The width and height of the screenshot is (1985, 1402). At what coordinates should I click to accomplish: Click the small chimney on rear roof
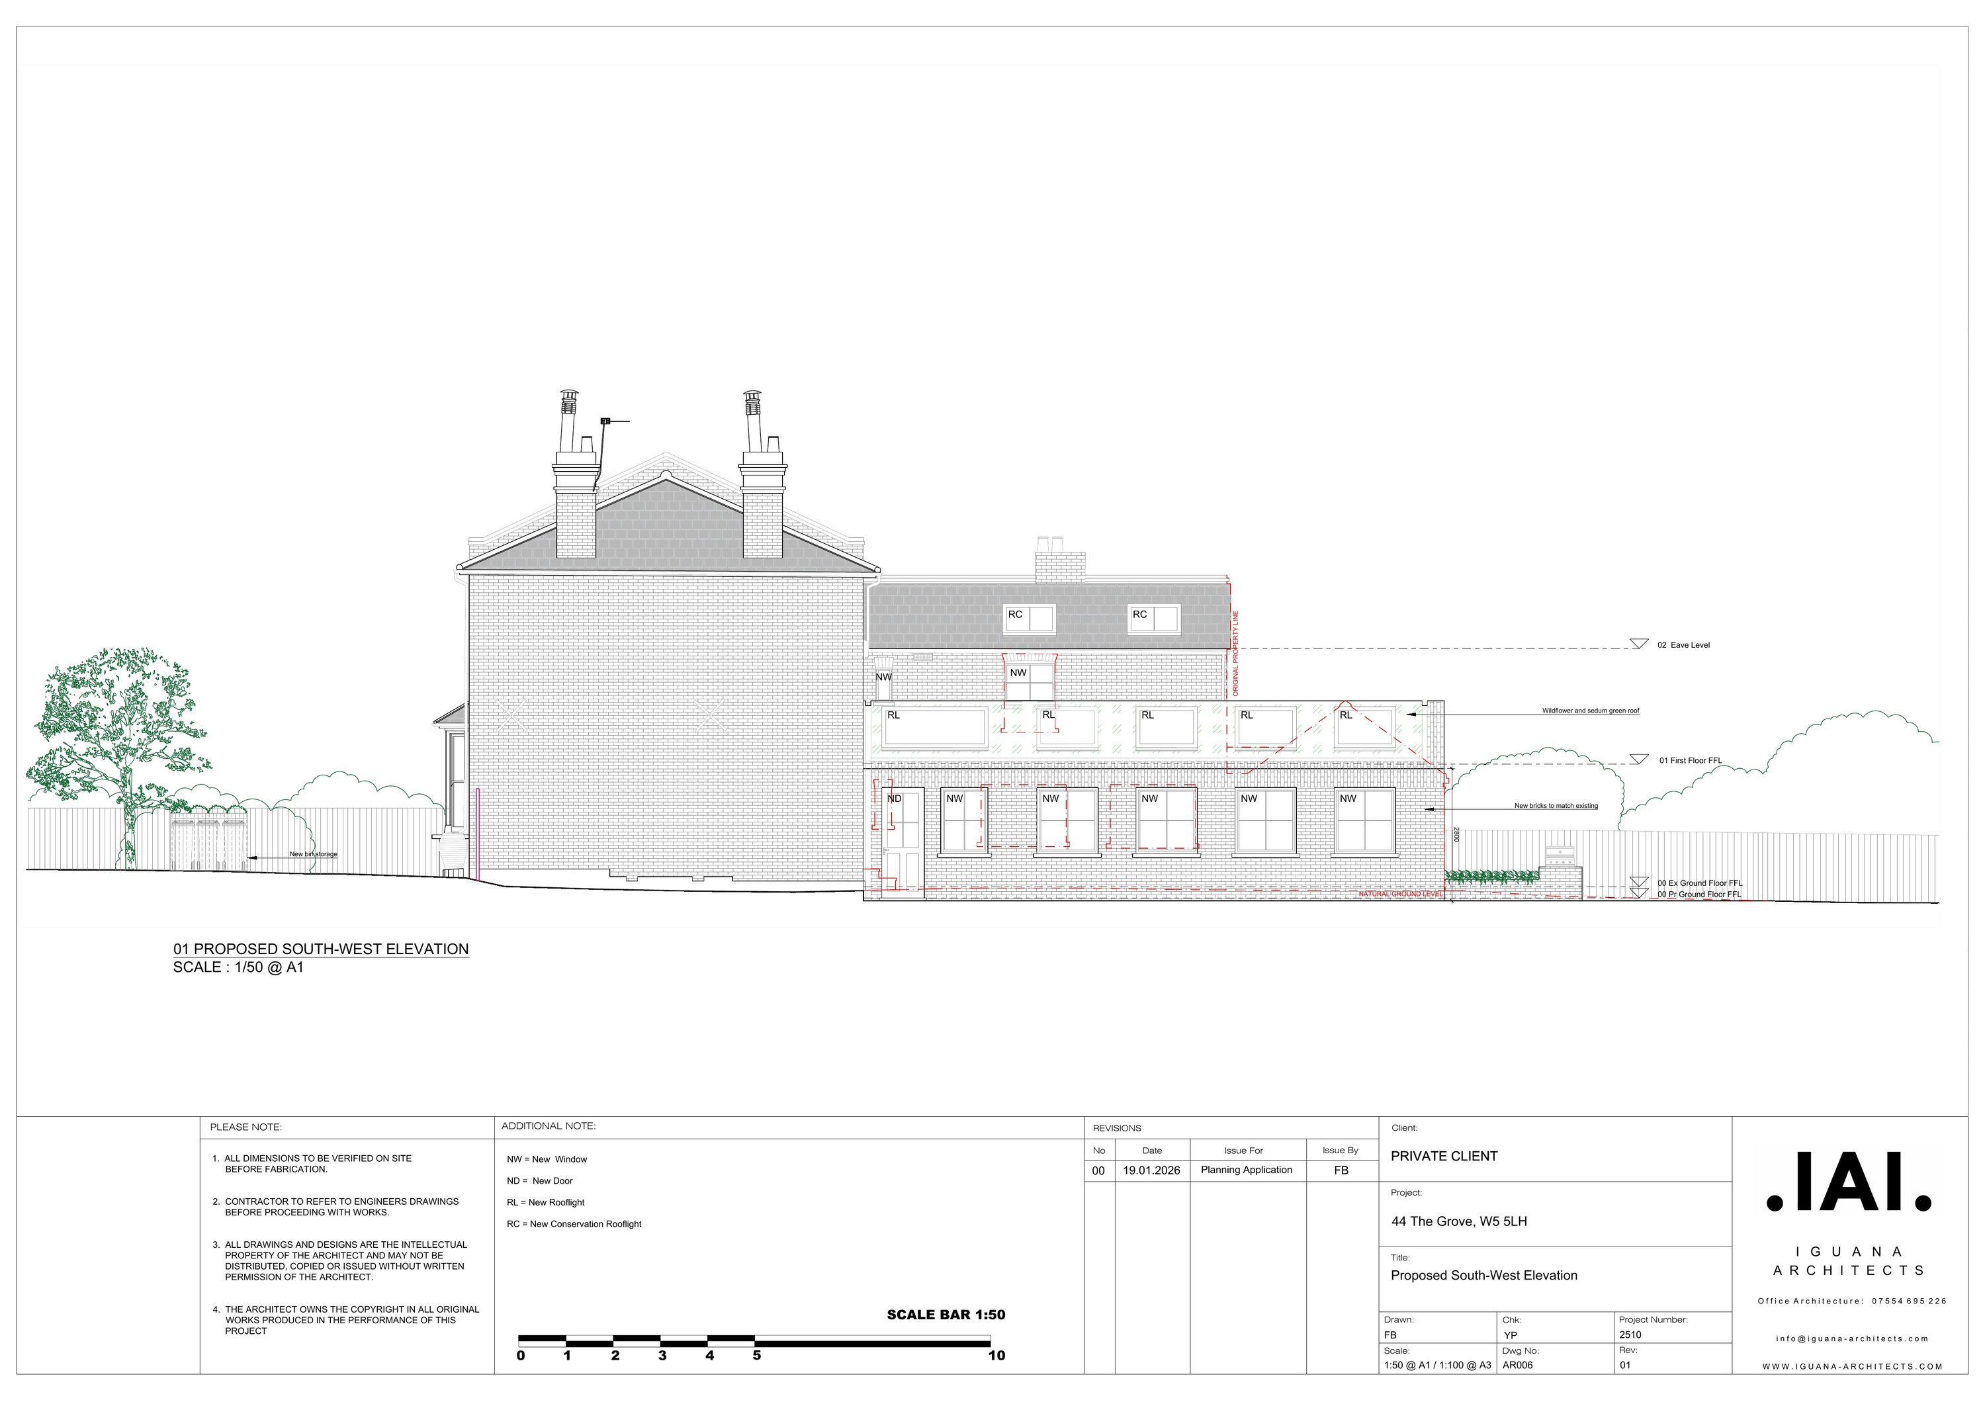[1060, 562]
